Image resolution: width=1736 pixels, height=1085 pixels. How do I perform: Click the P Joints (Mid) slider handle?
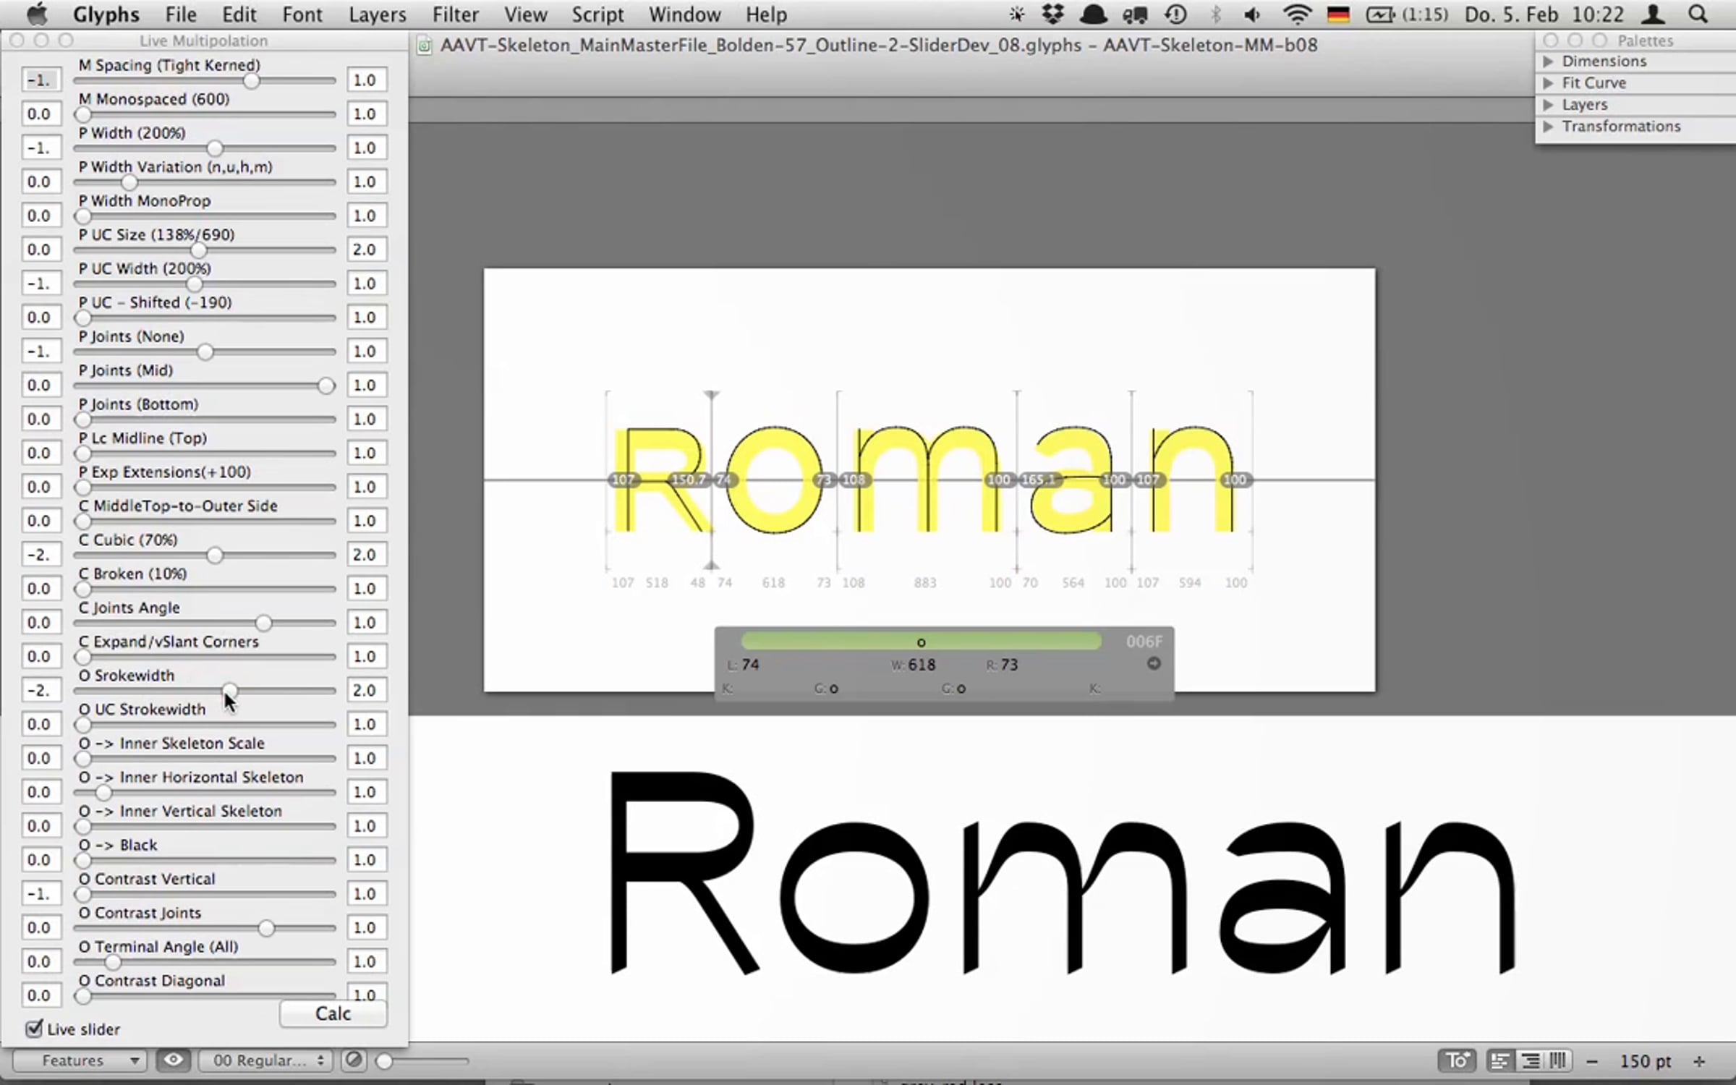[x=326, y=386]
